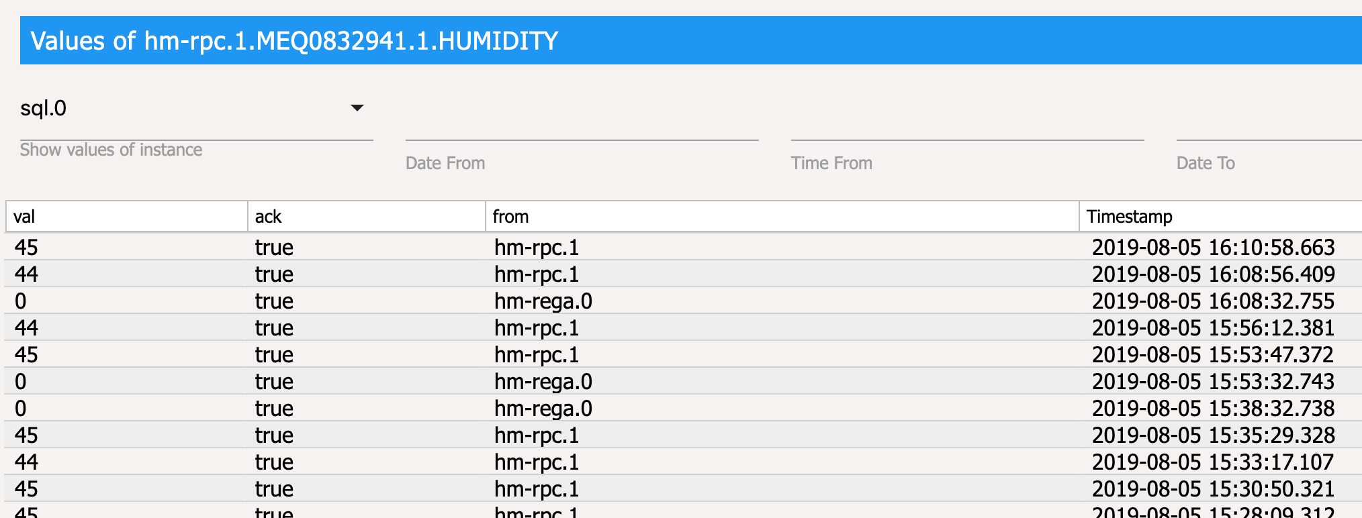Click hm-rega.0 in the 16:08:32.755 row
Screen dimensions: 1362x518
coord(543,301)
